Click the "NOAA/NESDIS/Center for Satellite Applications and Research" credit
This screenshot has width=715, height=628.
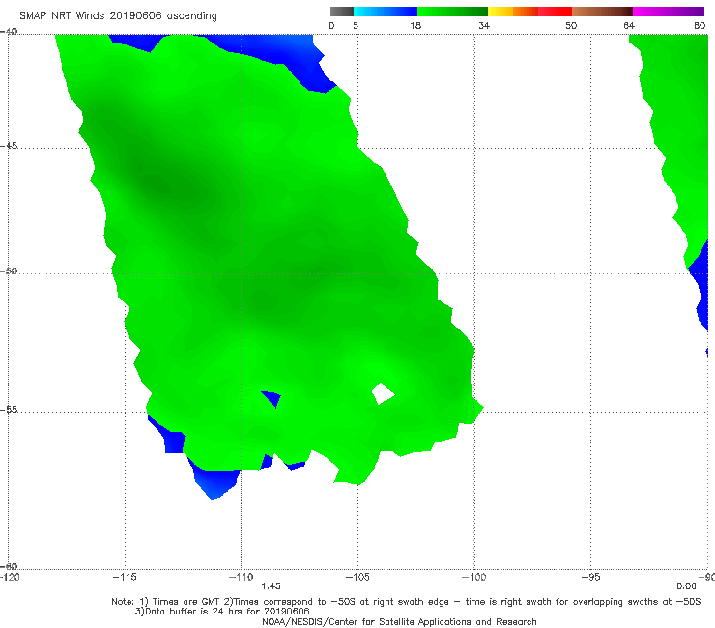coord(399,621)
